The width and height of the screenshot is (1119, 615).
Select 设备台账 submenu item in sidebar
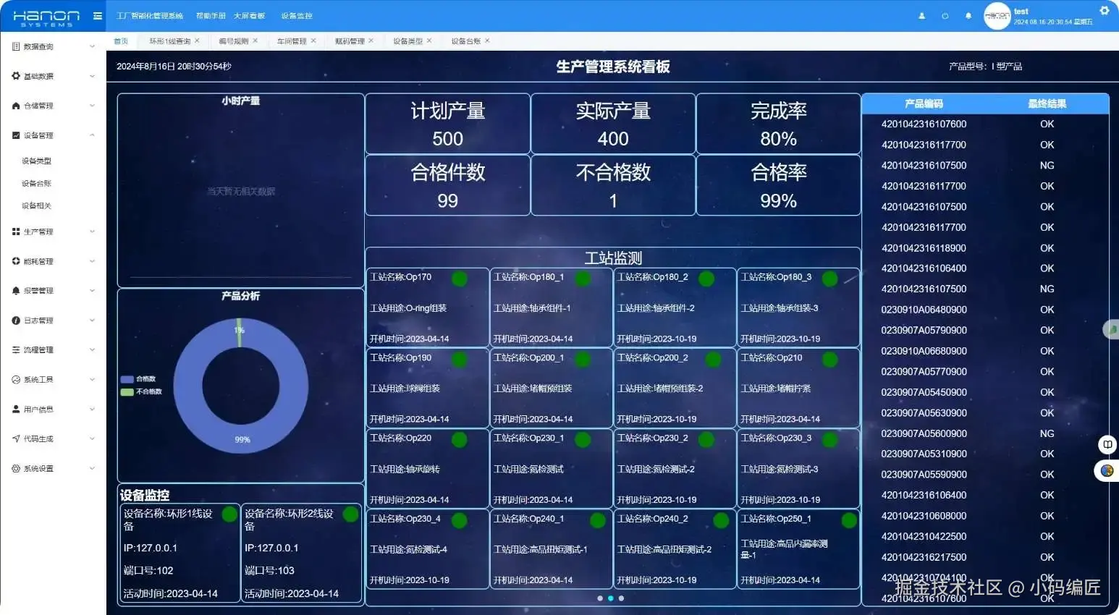(36, 184)
